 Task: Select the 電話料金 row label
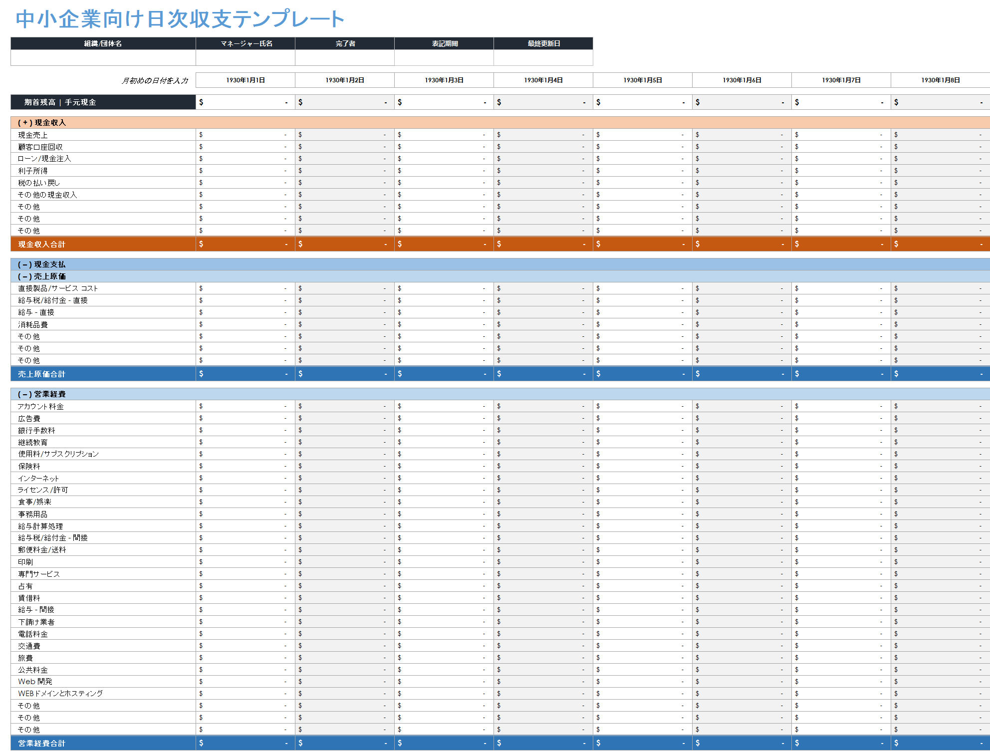point(103,634)
